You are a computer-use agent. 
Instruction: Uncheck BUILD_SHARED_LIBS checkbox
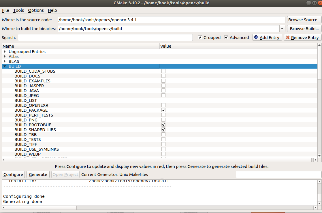click(x=163, y=129)
